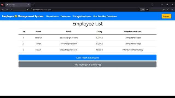Open the Employees nav item
Viewport: 175px width, 98px height.
coord(66,16)
